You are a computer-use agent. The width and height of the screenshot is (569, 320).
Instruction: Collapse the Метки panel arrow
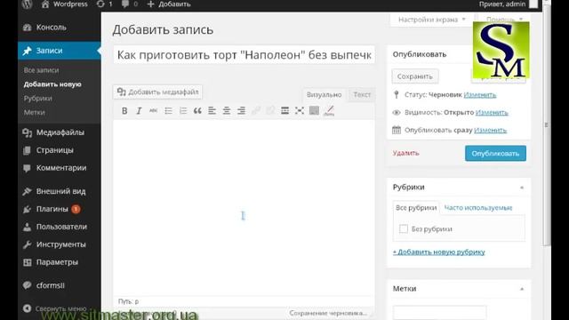pos(522,289)
